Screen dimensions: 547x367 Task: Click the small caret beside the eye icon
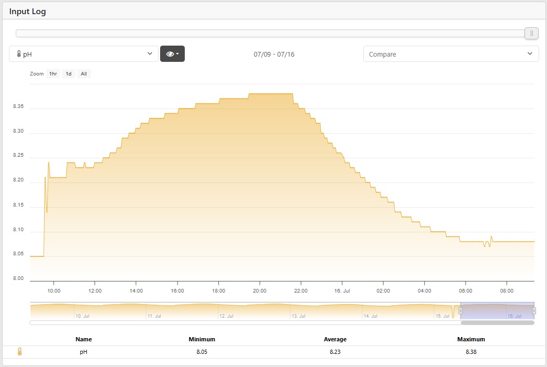coord(178,54)
